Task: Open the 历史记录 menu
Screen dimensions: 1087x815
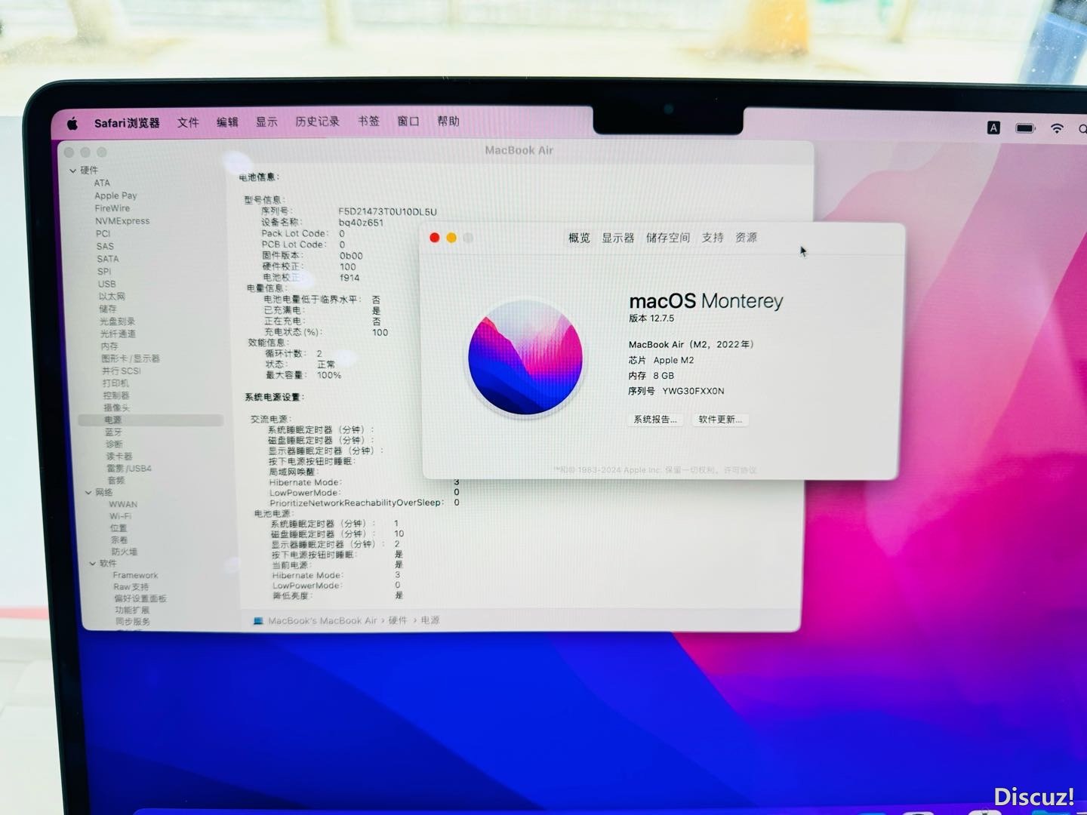Action: coord(317,121)
